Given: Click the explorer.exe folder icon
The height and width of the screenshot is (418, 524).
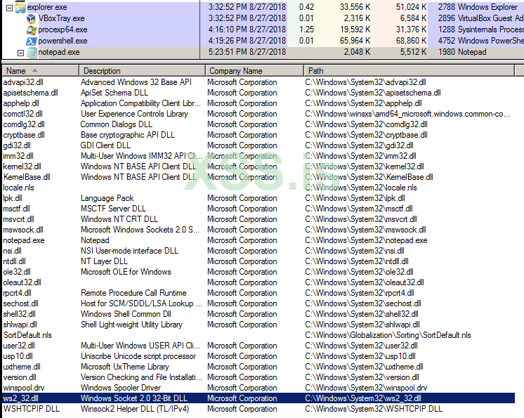Looking at the screenshot, I should pos(20,8).
